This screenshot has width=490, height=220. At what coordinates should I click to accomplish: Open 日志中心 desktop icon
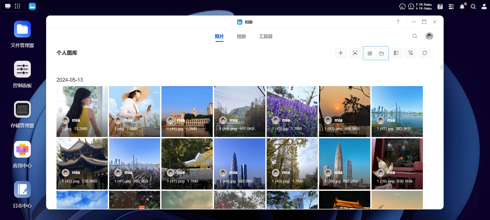(x=22, y=189)
